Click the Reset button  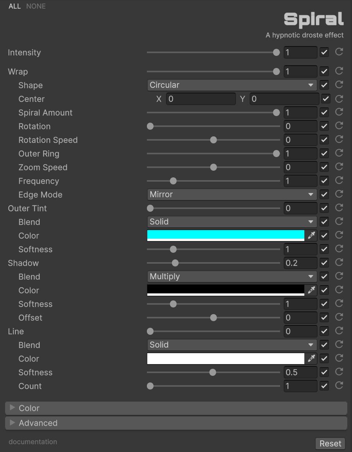(x=330, y=443)
